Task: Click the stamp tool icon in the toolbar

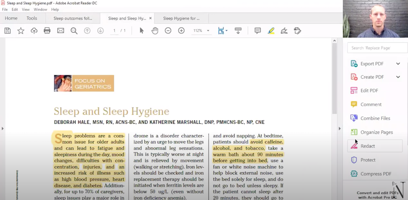Action: (297, 31)
